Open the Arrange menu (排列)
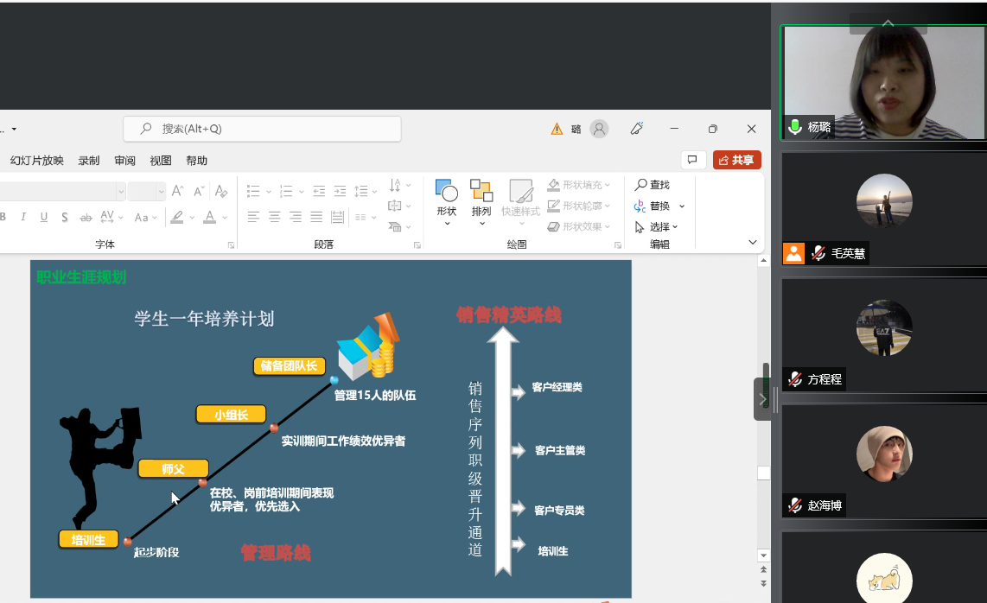Screen dimensions: 987x603 tap(481, 203)
